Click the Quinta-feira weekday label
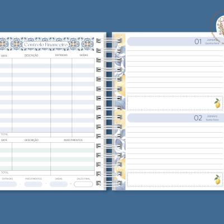This screenshot has height=224, width=224. (x=212, y=43)
